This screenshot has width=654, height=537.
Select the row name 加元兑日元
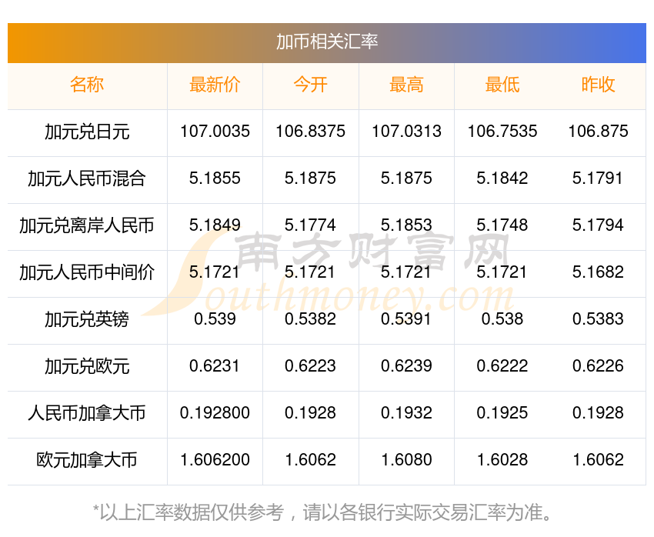(x=87, y=132)
